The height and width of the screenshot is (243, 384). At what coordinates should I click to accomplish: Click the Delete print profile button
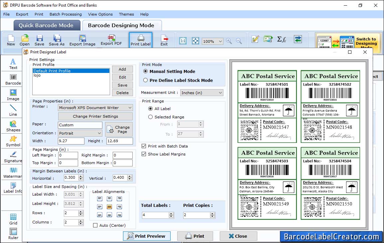pyautogui.click(x=122, y=92)
